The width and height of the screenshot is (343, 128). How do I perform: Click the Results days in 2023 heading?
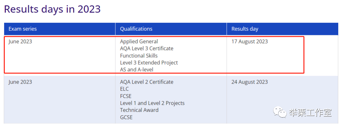pyautogui.click(x=52, y=9)
